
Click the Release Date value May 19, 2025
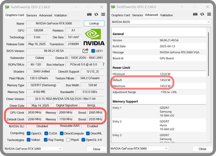[37, 44]
